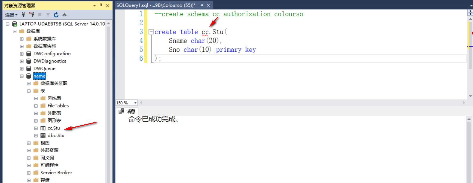This screenshot has height=183, width=473.
Task: Expand the dbo.Stu table node
Action: coord(36,135)
